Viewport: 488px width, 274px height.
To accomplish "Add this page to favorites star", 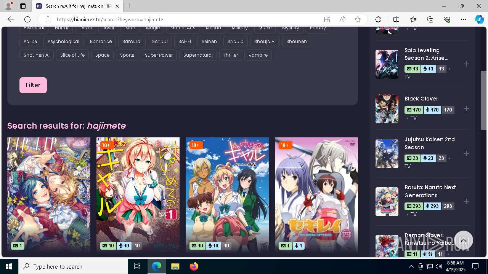I will (x=358, y=19).
